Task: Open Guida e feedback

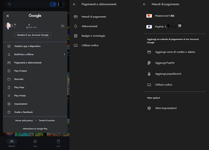Action: pyautogui.click(x=35, y=112)
